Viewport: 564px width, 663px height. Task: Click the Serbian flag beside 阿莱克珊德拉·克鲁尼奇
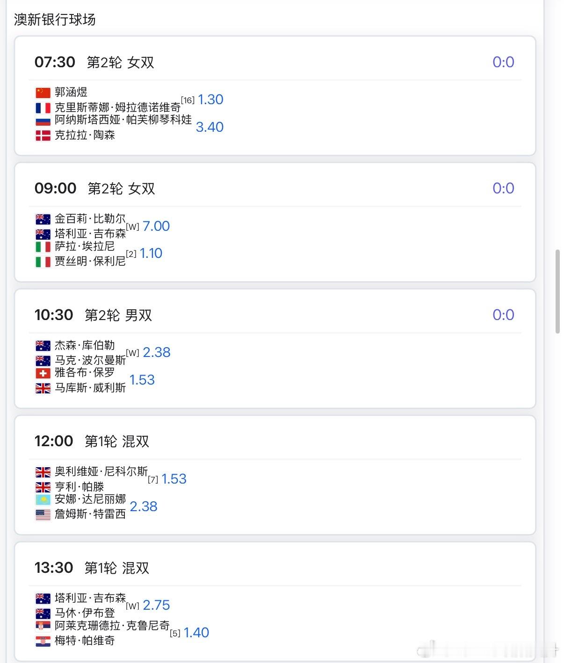[x=43, y=626]
